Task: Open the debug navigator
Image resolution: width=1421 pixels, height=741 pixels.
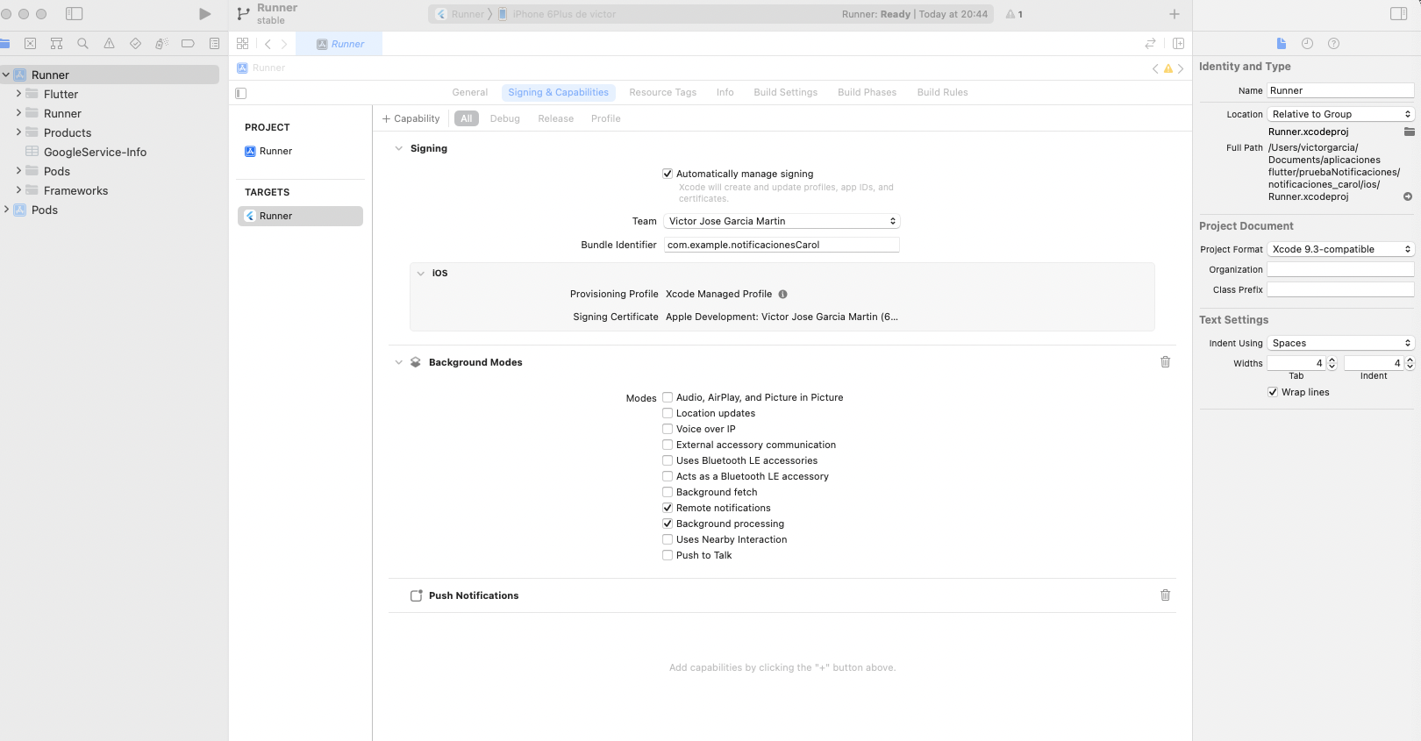Action: point(161,44)
